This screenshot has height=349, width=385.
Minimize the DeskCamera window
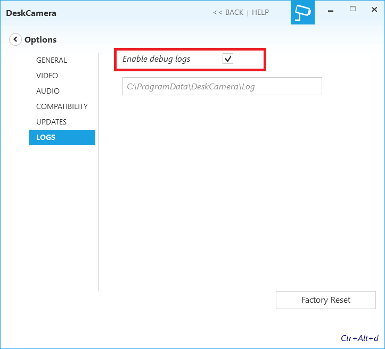331,10
